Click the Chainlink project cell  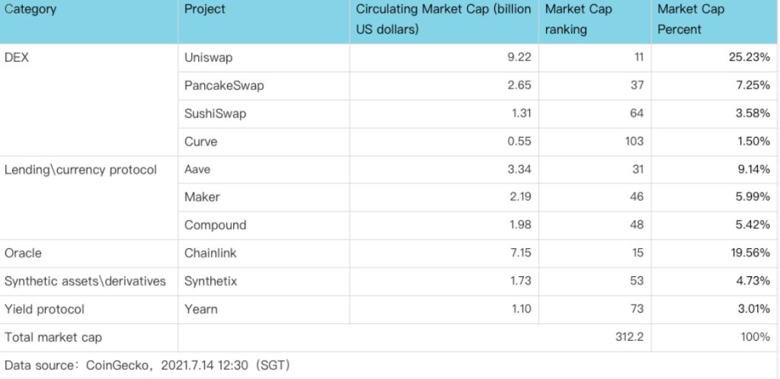coord(211,253)
